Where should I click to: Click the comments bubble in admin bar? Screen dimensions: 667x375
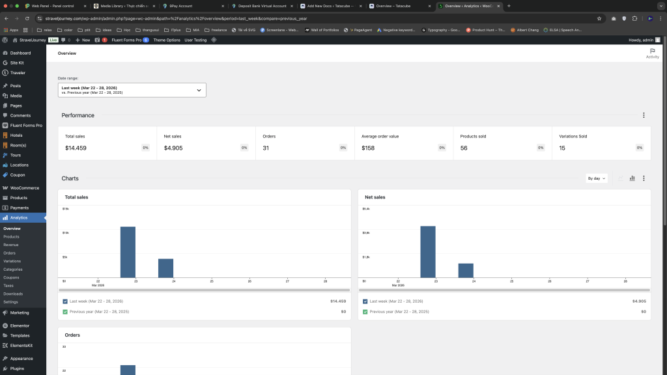point(64,40)
